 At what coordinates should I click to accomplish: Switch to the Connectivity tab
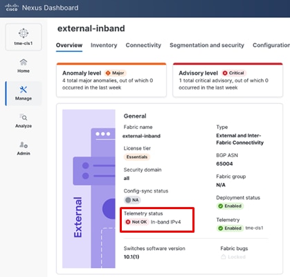click(x=143, y=45)
